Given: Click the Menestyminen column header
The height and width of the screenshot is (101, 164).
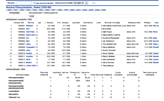Looking at the screenshot, I should tap(134, 23).
